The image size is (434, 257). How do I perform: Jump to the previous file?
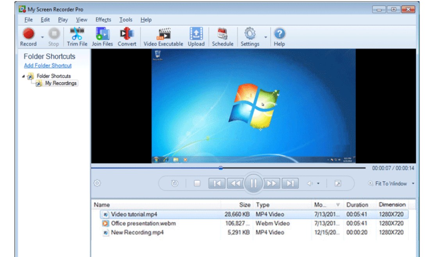pyautogui.click(x=217, y=183)
